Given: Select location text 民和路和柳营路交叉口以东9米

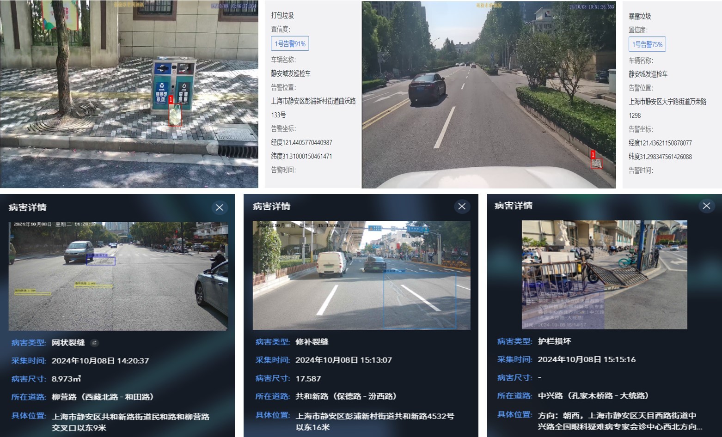Looking at the screenshot, I should (131, 422).
